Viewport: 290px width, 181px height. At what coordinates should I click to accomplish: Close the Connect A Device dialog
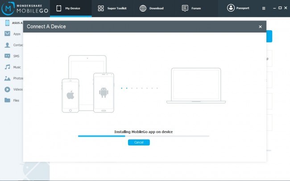tap(260, 27)
